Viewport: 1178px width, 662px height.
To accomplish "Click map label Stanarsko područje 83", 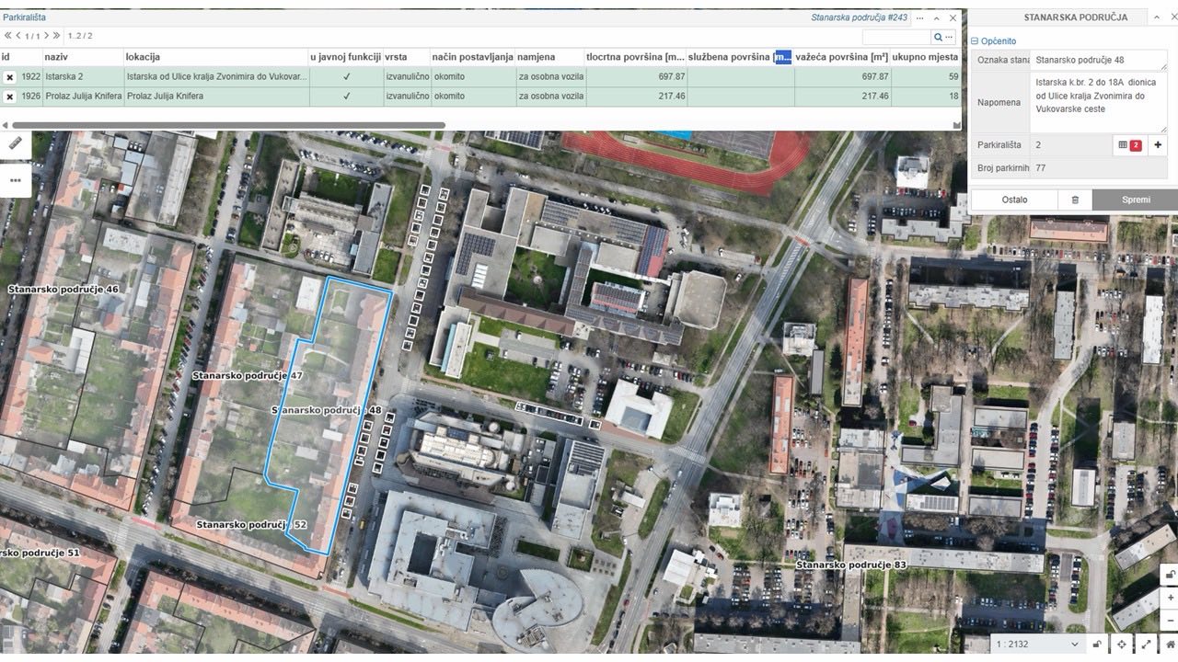I will coord(851,565).
